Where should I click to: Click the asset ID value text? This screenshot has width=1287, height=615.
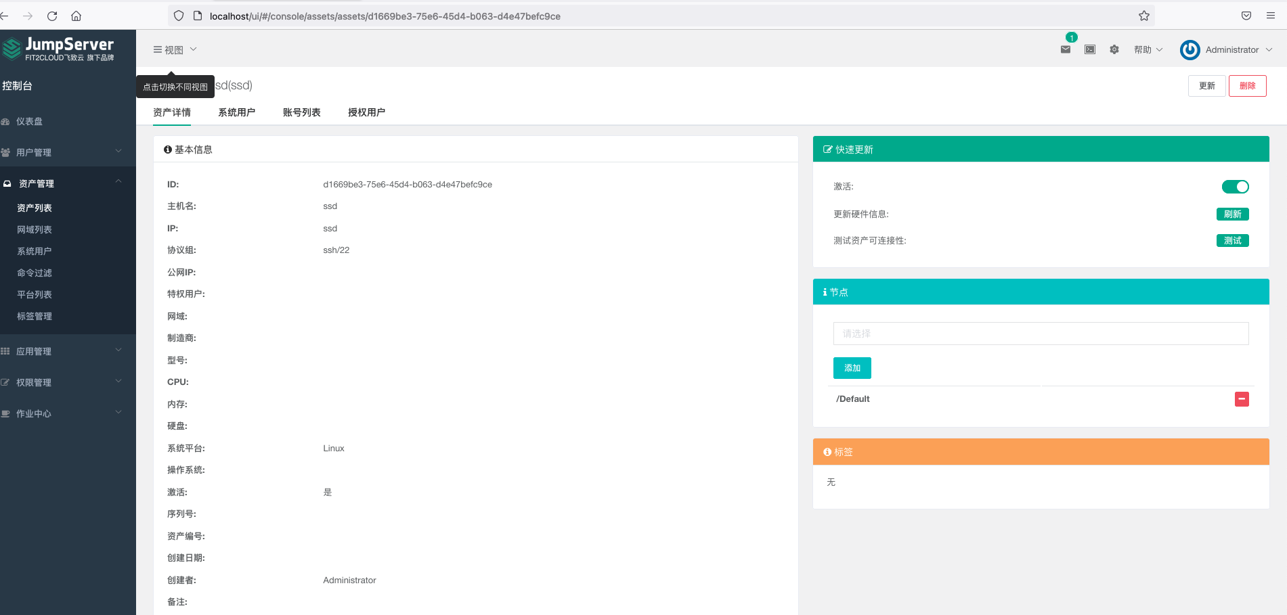coord(408,185)
